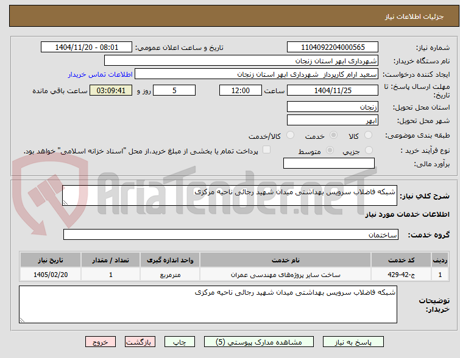Screen dimensions: 460x358
Task: Click service code cell ج-42-429
Action: [401, 275]
